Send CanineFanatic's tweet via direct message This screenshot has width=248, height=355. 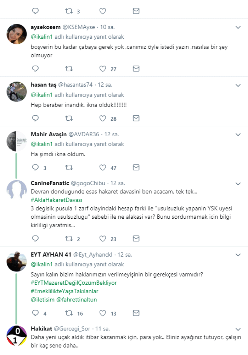pyautogui.click(x=136, y=238)
